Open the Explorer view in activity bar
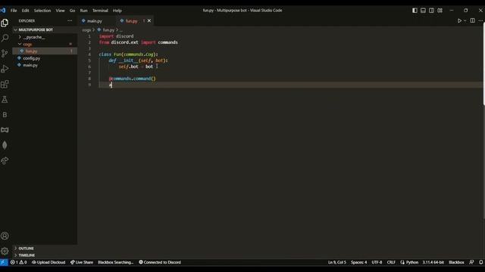This screenshot has width=485, height=272. (5, 23)
